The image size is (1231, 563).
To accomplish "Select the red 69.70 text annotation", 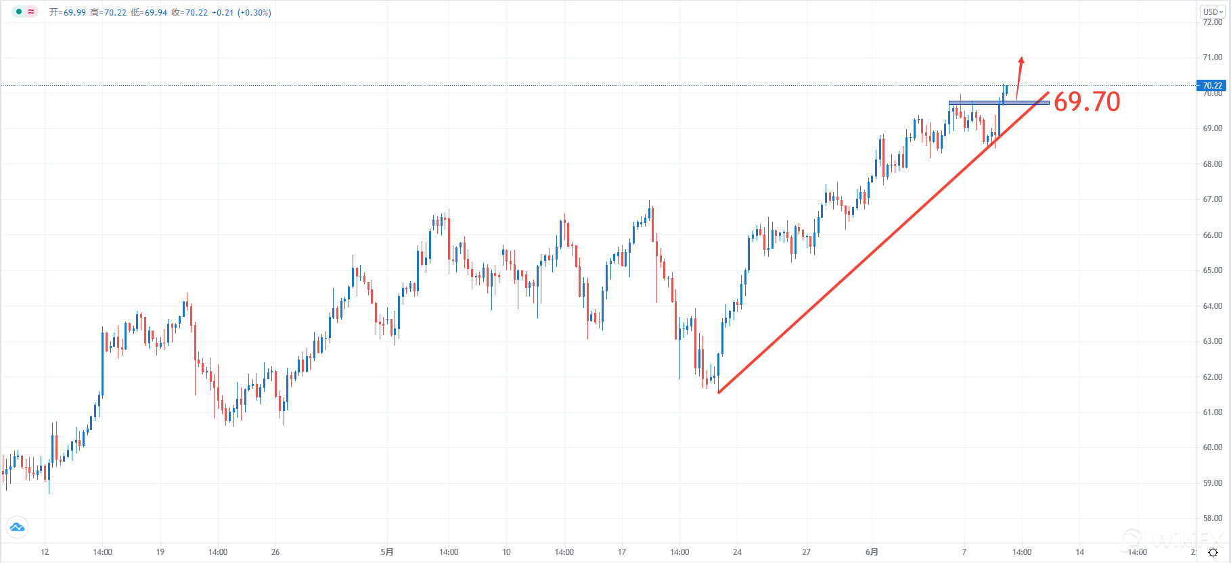I will [x=1087, y=102].
